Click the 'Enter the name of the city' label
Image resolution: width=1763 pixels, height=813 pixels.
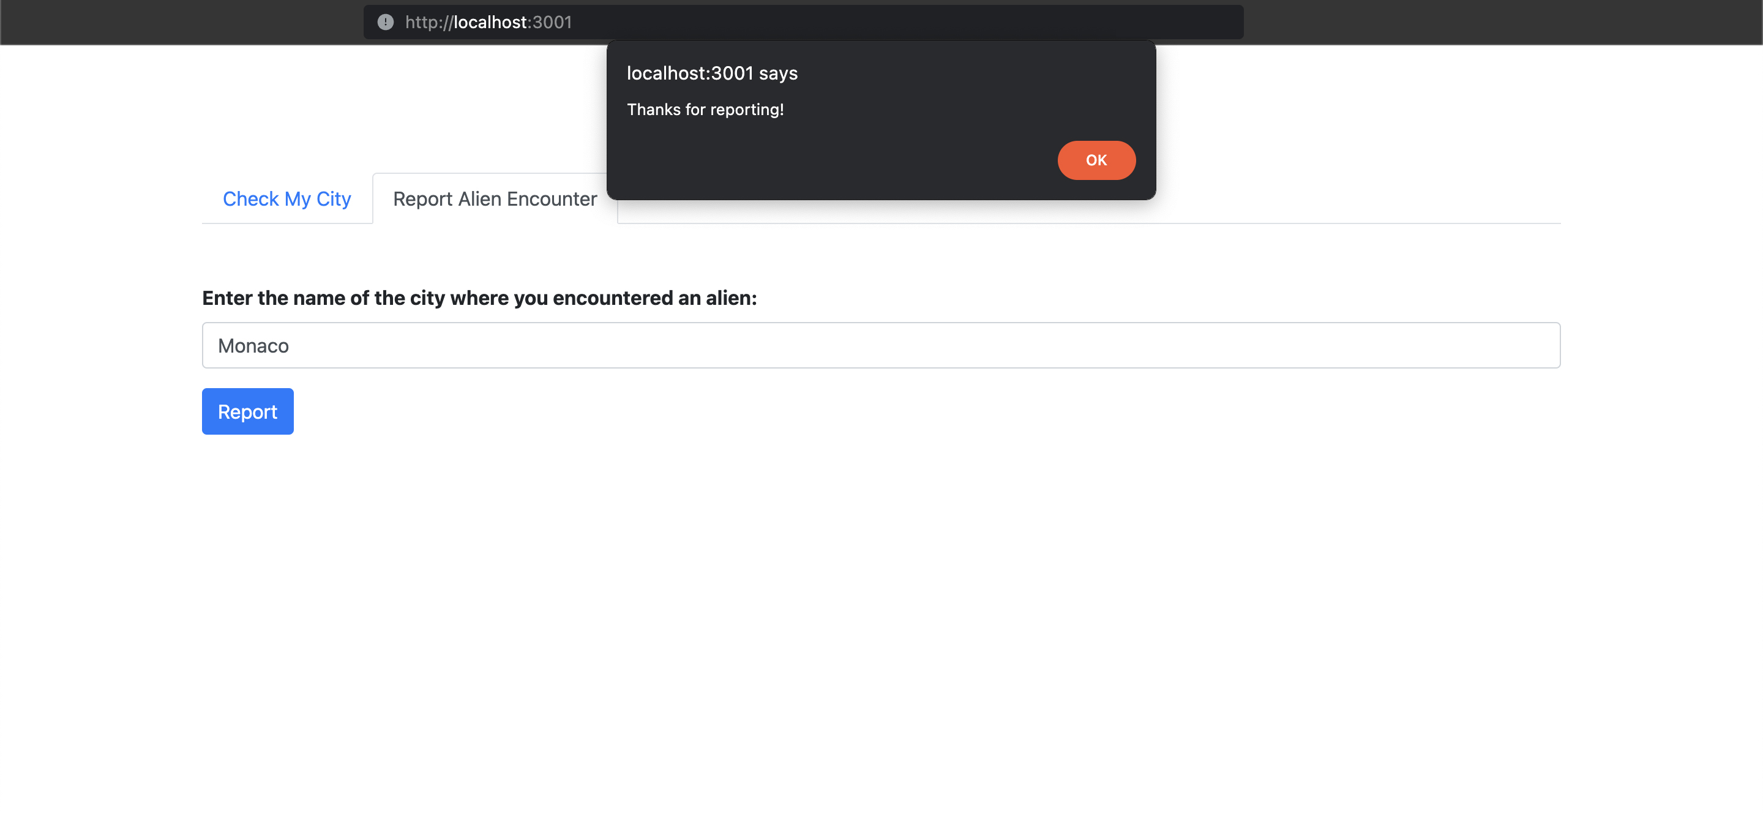click(479, 298)
